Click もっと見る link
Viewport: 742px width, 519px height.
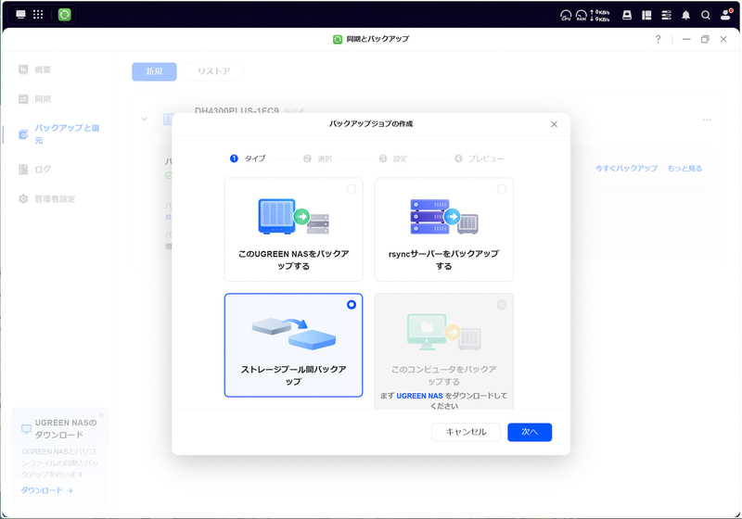coord(684,169)
